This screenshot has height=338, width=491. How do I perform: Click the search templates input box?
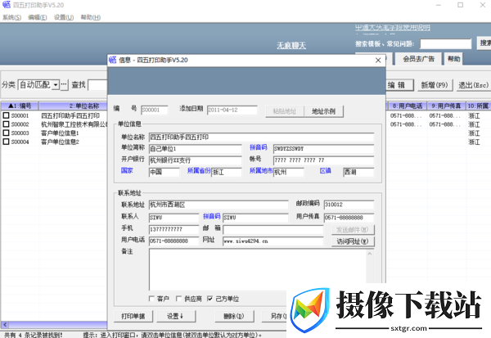coord(446,44)
